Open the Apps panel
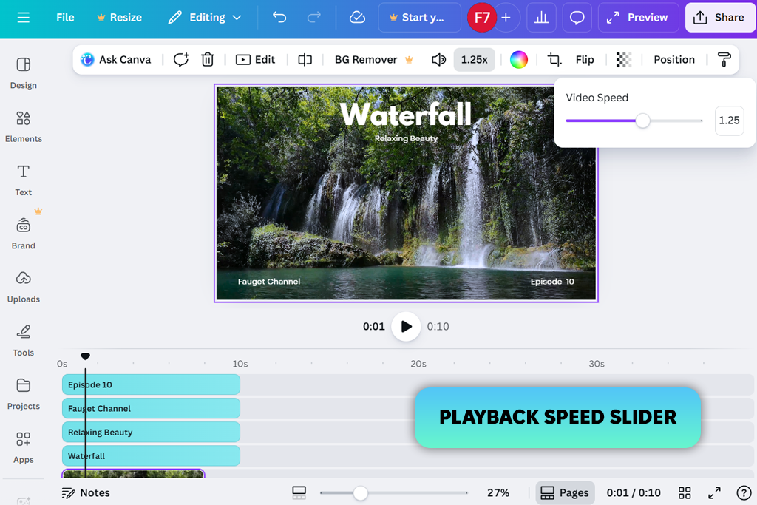This screenshot has width=757, height=505. (23, 447)
